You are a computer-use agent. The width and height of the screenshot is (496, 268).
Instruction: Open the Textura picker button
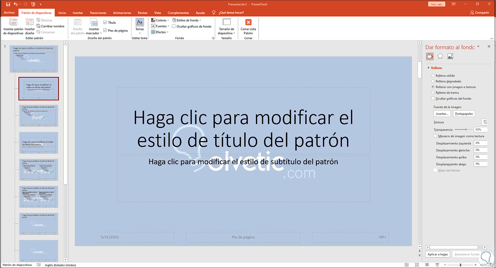point(484,122)
